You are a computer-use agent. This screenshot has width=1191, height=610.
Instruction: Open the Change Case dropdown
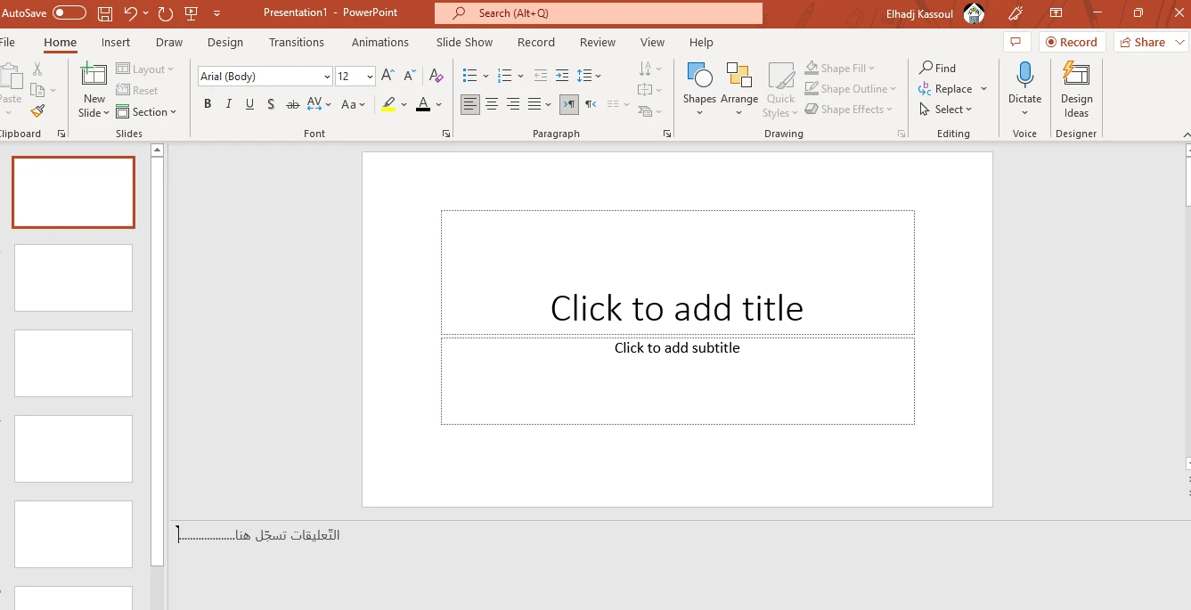354,104
